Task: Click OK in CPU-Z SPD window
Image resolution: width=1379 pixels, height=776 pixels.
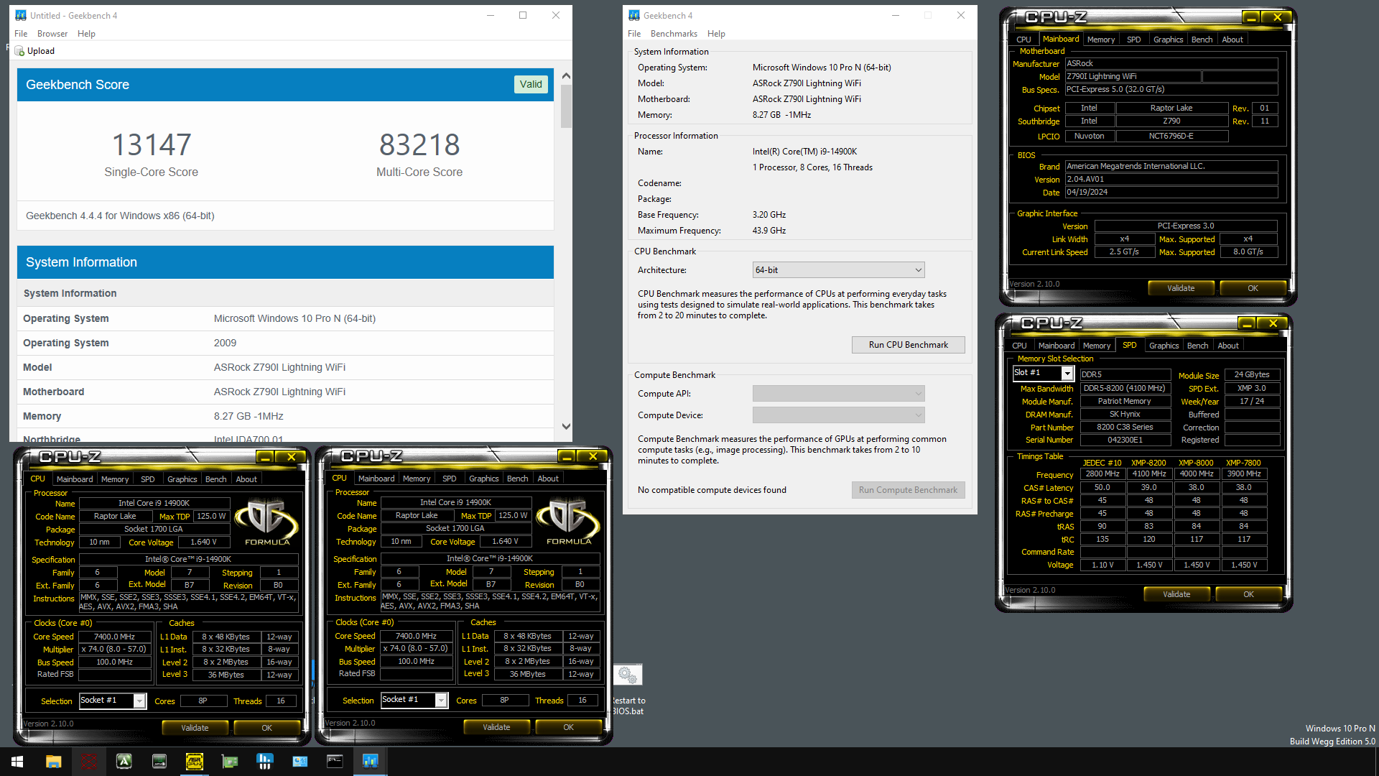Action: click(x=1248, y=594)
